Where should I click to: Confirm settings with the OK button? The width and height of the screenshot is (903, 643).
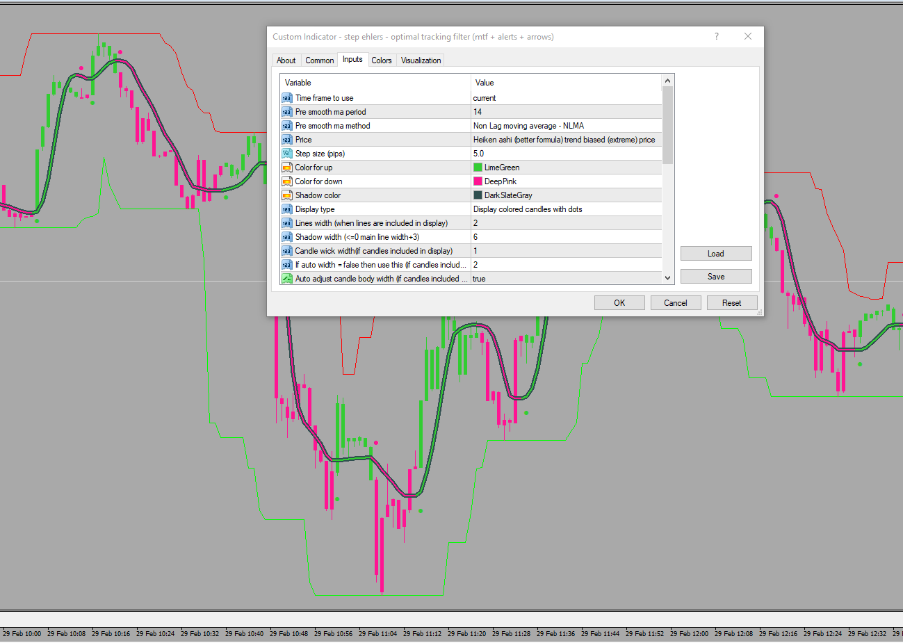(x=619, y=303)
